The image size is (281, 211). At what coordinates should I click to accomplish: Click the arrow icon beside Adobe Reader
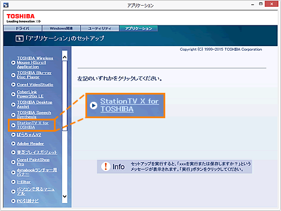pos(13,143)
